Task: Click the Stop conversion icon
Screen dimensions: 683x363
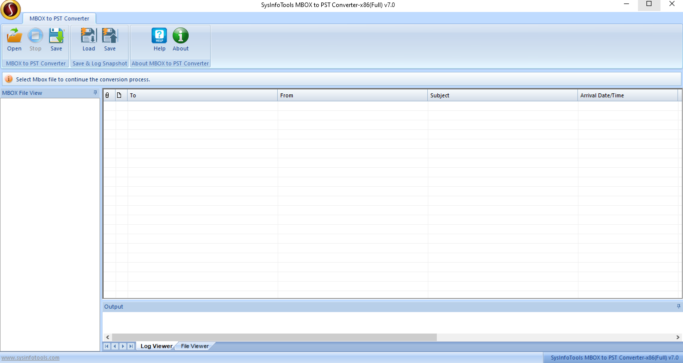Action: coord(35,39)
